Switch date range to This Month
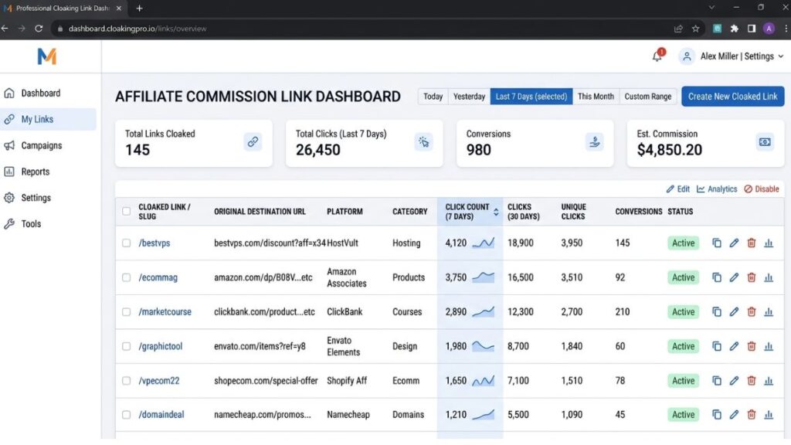Image resolution: width=791 pixels, height=445 pixels. (596, 97)
